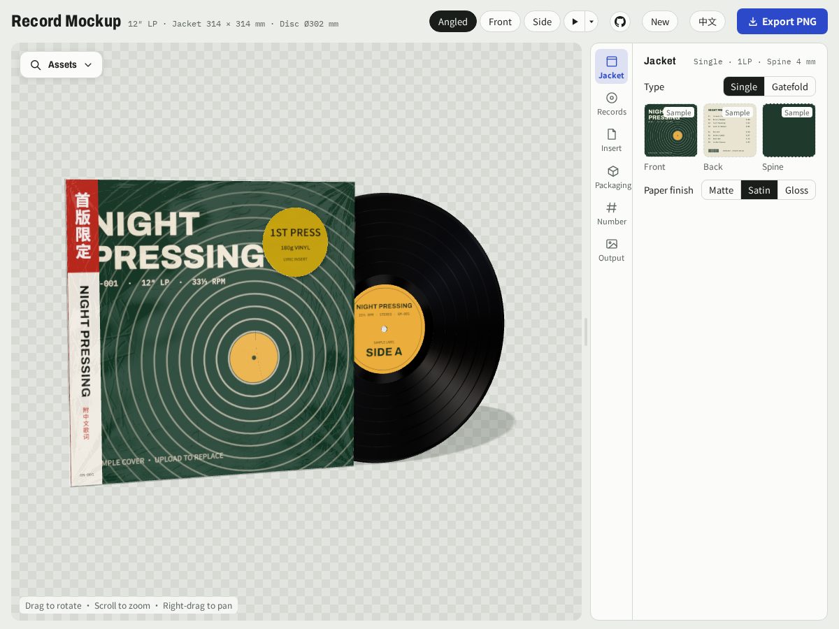This screenshot has width=839, height=629.
Task: Click the 'Single · 1LP · Spine 4 mm' summary
Action: [754, 62]
